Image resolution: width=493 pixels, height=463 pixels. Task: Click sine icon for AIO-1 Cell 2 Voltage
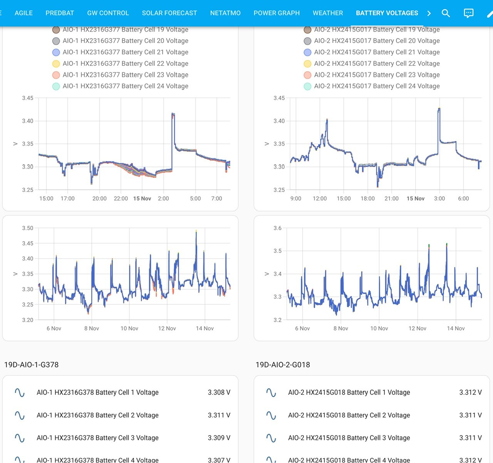click(20, 415)
